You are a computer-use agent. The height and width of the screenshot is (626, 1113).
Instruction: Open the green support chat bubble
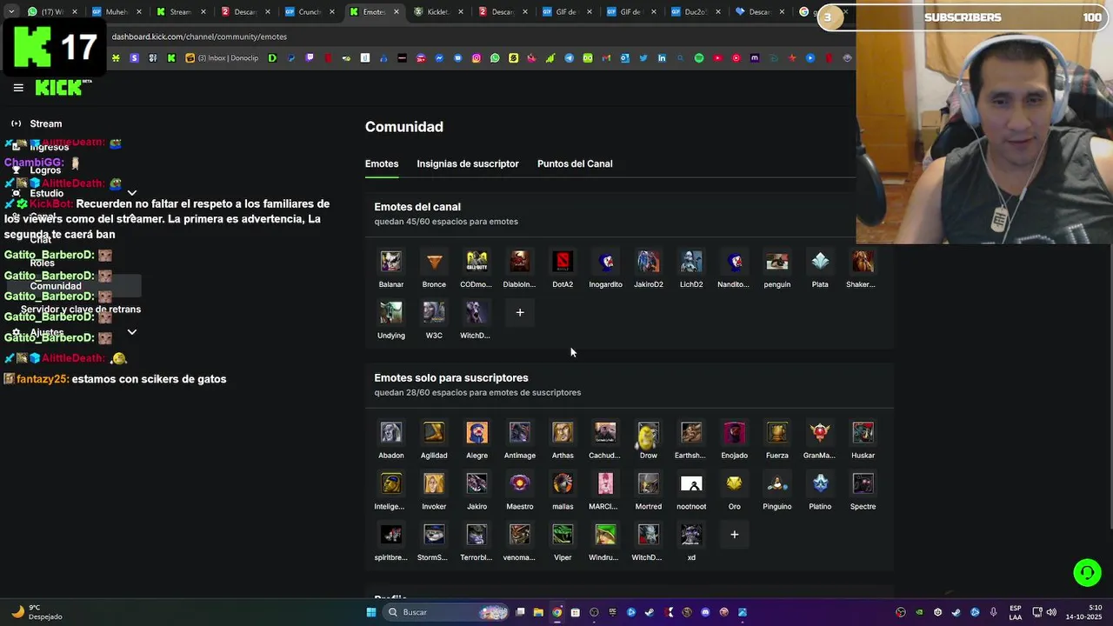click(x=1087, y=572)
